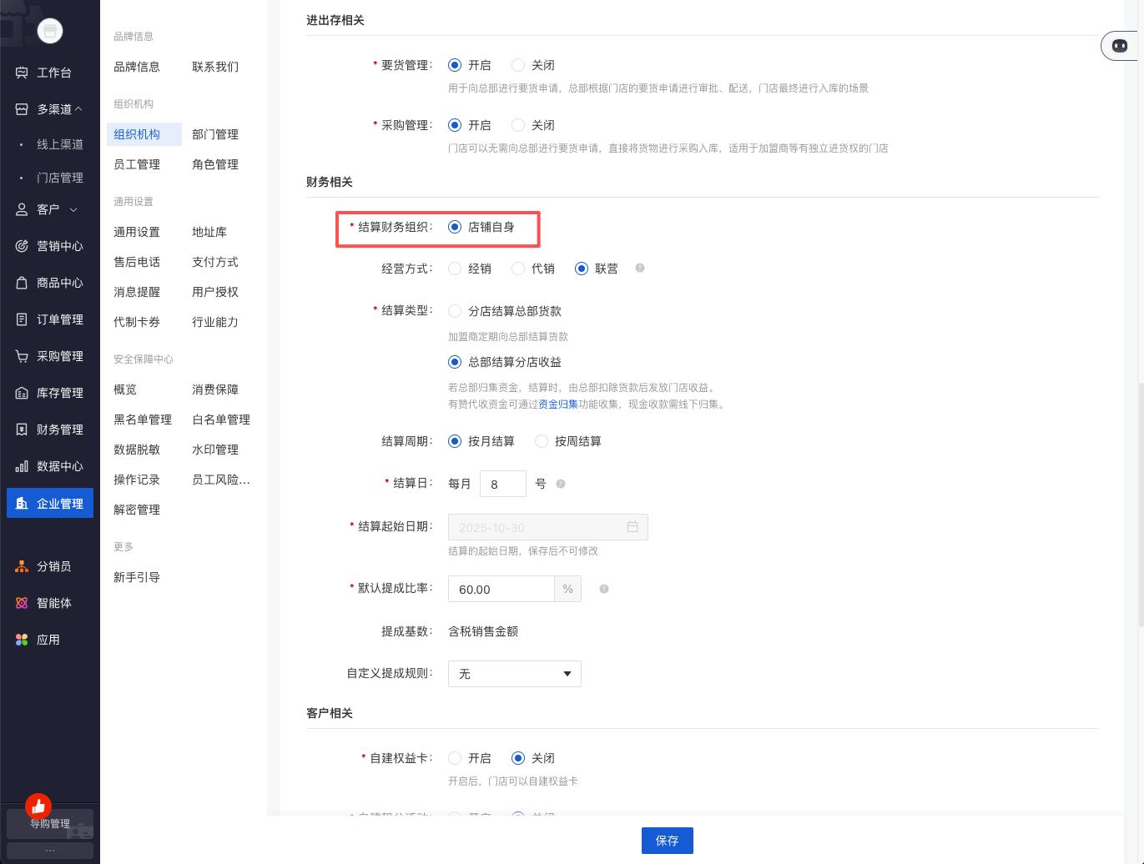Click the 营销中心 marketing icon
This screenshot has height=864, width=1144.
coord(22,246)
